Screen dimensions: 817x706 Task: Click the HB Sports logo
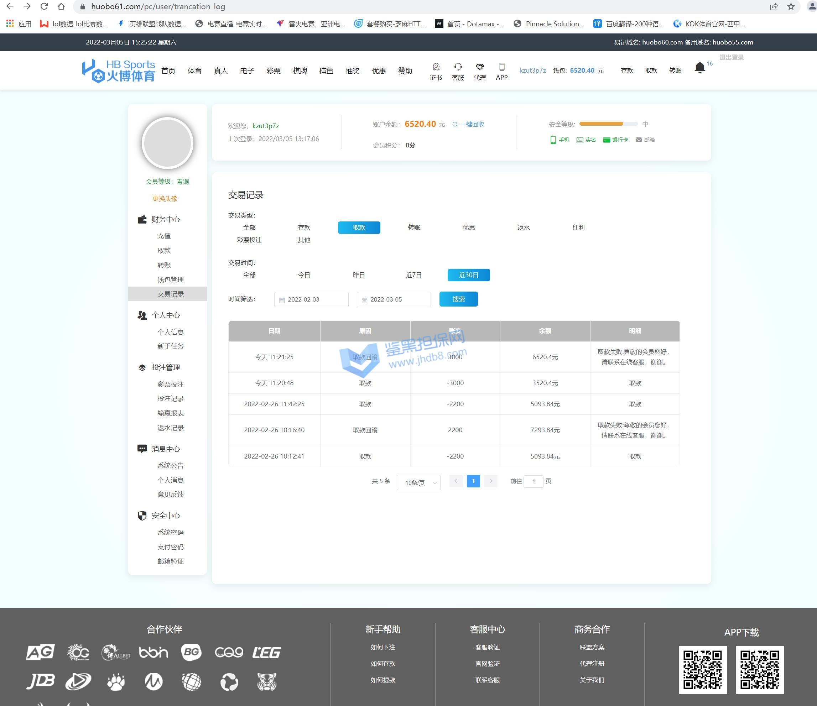coord(118,70)
